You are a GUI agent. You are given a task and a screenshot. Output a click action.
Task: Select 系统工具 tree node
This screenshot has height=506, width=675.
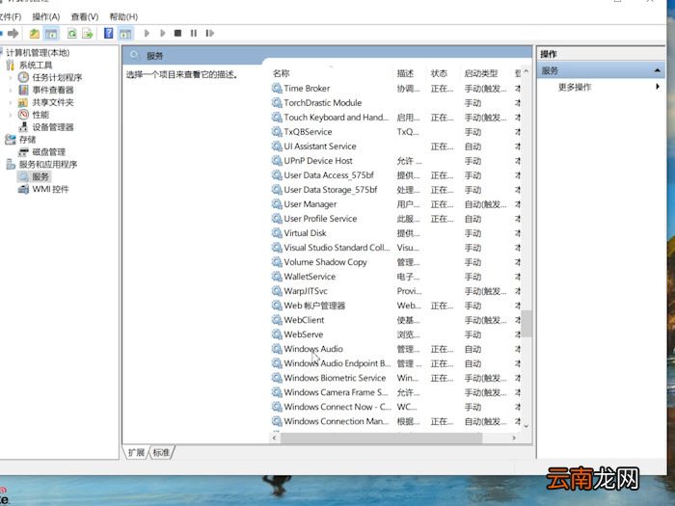[36, 65]
